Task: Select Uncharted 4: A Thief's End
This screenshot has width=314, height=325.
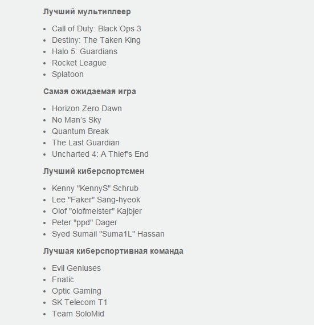Action: [x=100, y=154]
